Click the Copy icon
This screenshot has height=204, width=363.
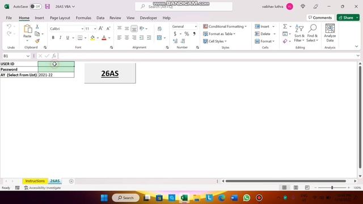pyautogui.click(x=37, y=34)
